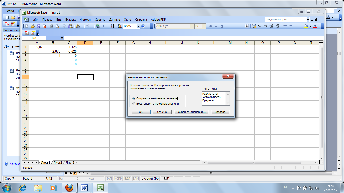Viewport: 344px width, 193px height.
Task: Click the Increase Indent icon
Action: click(291, 26)
